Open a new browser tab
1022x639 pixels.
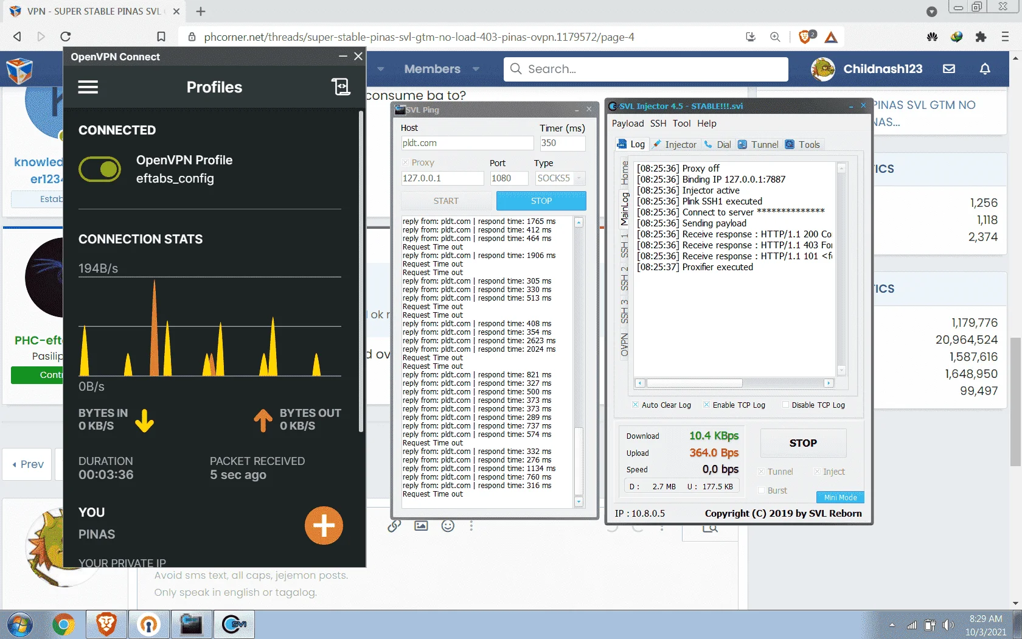(201, 11)
